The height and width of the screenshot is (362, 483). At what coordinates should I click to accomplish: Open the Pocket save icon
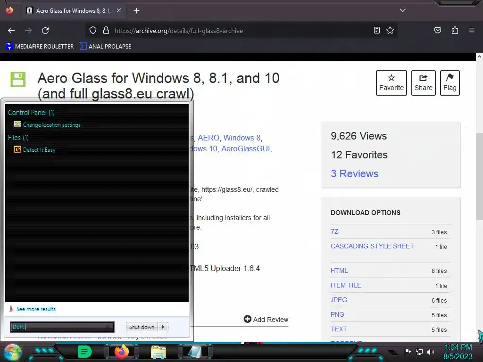[437, 30]
